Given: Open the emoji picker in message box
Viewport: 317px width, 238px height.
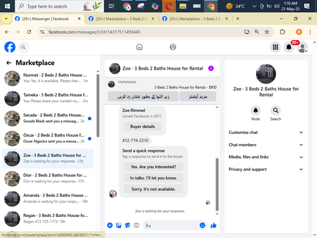Looking at the screenshot, I should 202,225.
